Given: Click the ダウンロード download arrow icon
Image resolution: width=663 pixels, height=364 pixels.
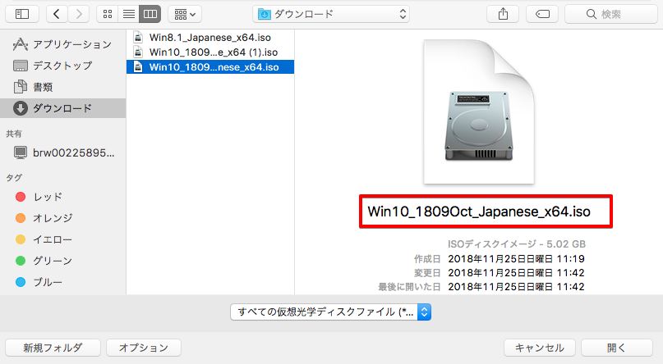Looking at the screenshot, I should (x=21, y=108).
